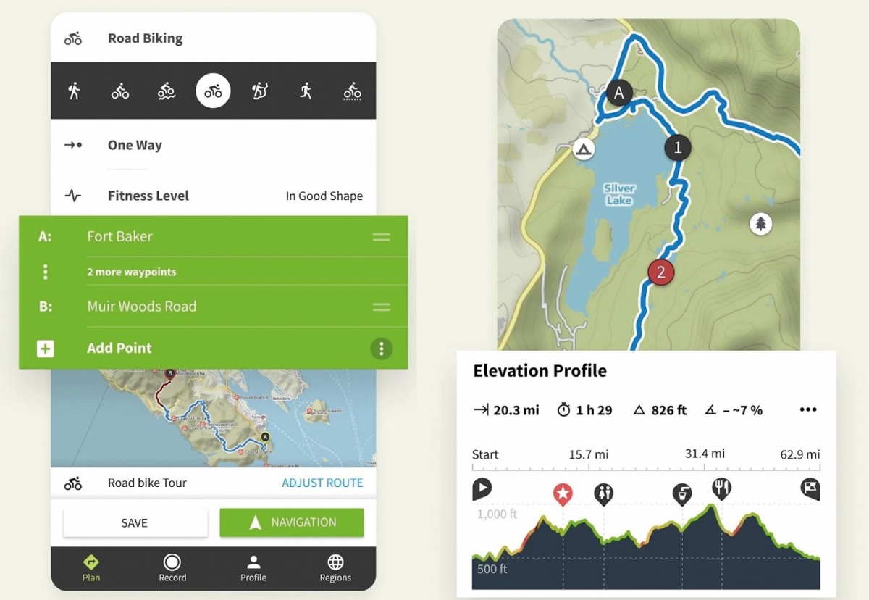
Task: Open the three-dot menu beside Add Point
Action: pyautogui.click(x=382, y=349)
